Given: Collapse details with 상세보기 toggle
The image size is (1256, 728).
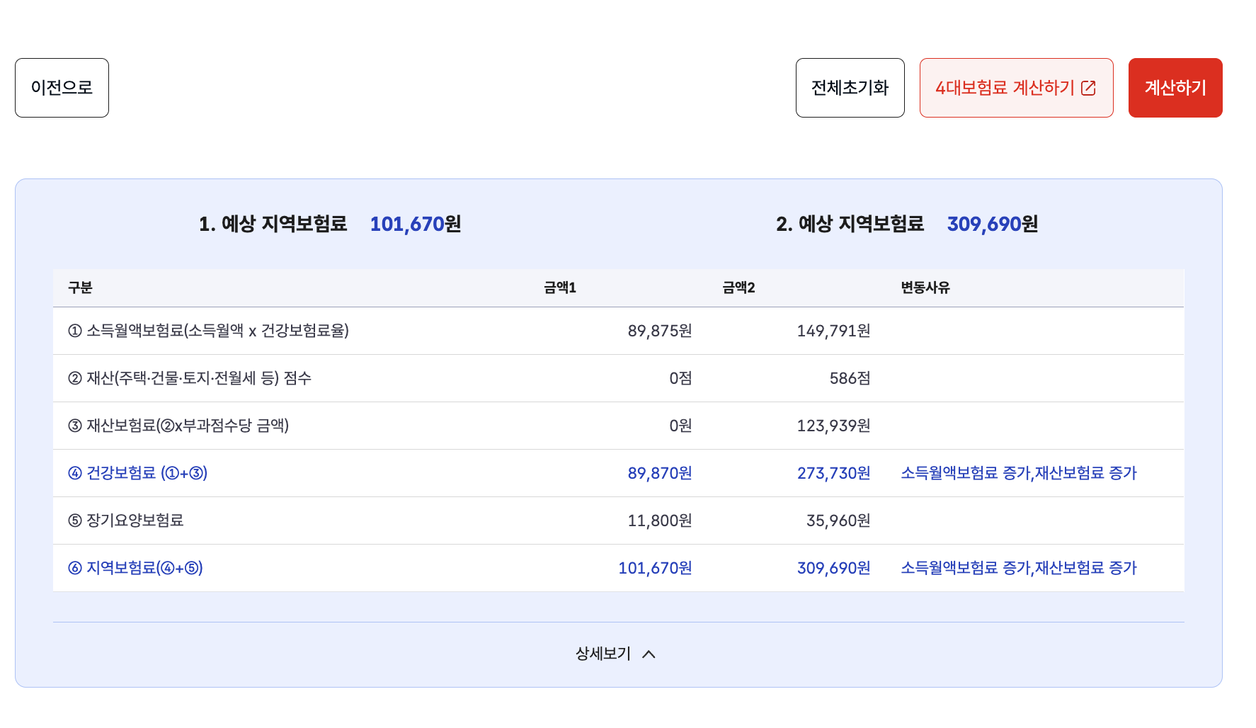Looking at the screenshot, I should tap(616, 654).
